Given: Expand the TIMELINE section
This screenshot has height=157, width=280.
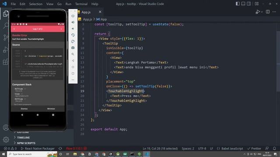Looking at the screenshot, I should point(23,137).
